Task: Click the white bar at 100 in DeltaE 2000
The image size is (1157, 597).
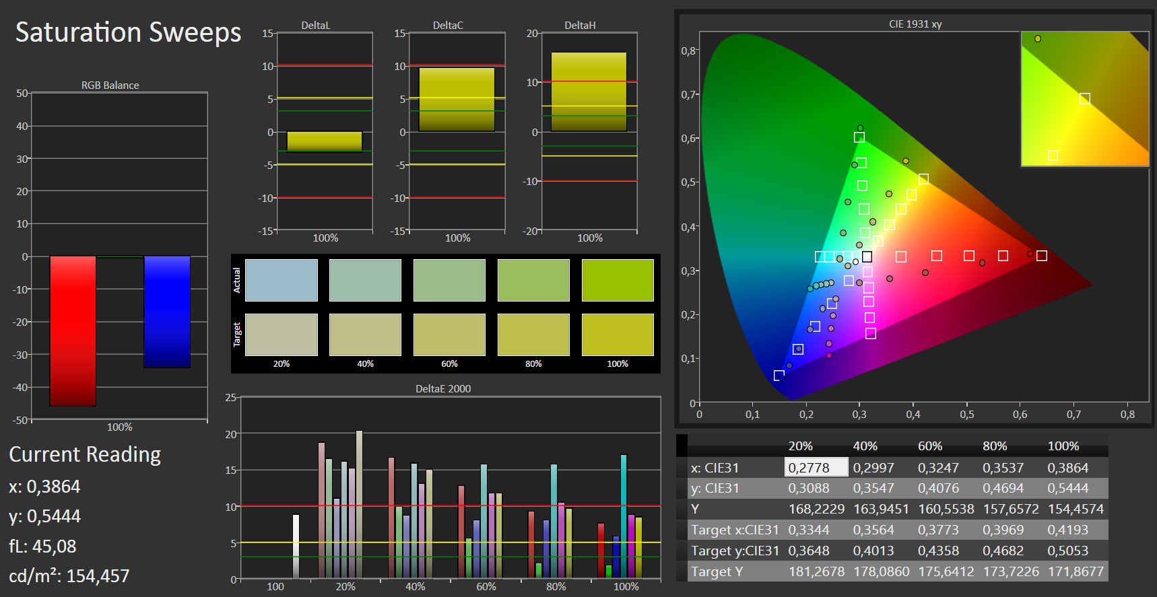Action: pyautogui.click(x=296, y=547)
